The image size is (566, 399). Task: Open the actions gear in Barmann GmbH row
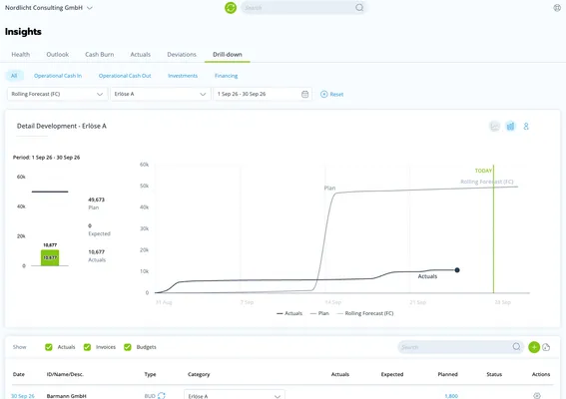click(x=537, y=396)
